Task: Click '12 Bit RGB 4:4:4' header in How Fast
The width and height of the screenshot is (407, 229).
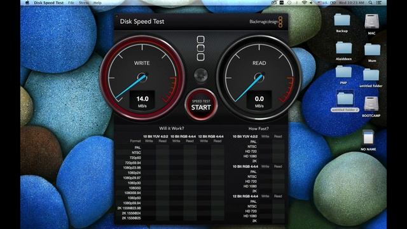Action: click(x=245, y=197)
